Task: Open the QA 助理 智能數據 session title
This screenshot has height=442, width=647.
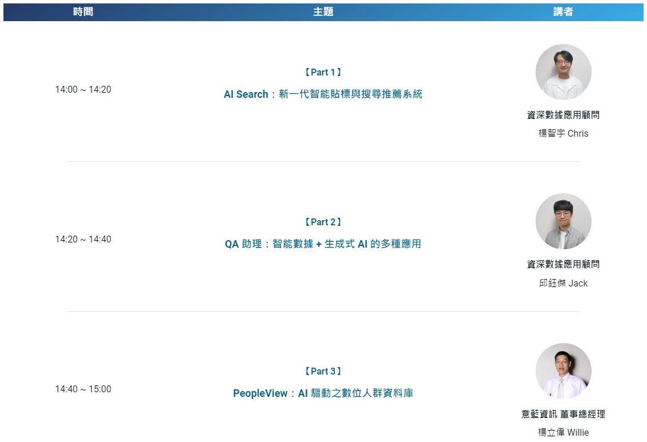Action: (323, 244)
